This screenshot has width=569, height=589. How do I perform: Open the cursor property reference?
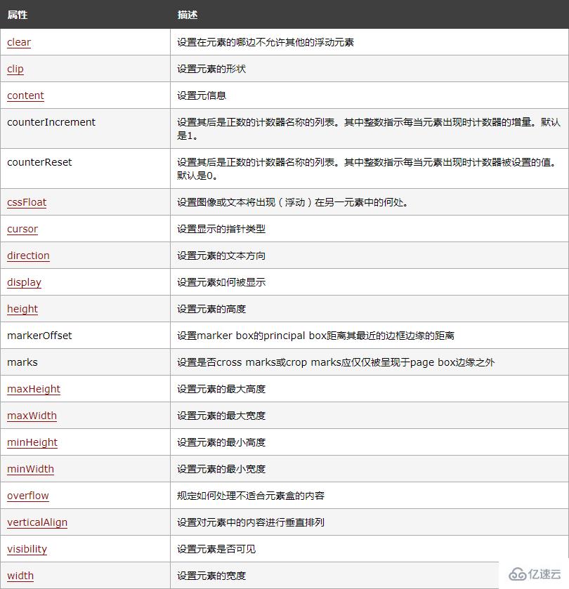coord(22,229)
